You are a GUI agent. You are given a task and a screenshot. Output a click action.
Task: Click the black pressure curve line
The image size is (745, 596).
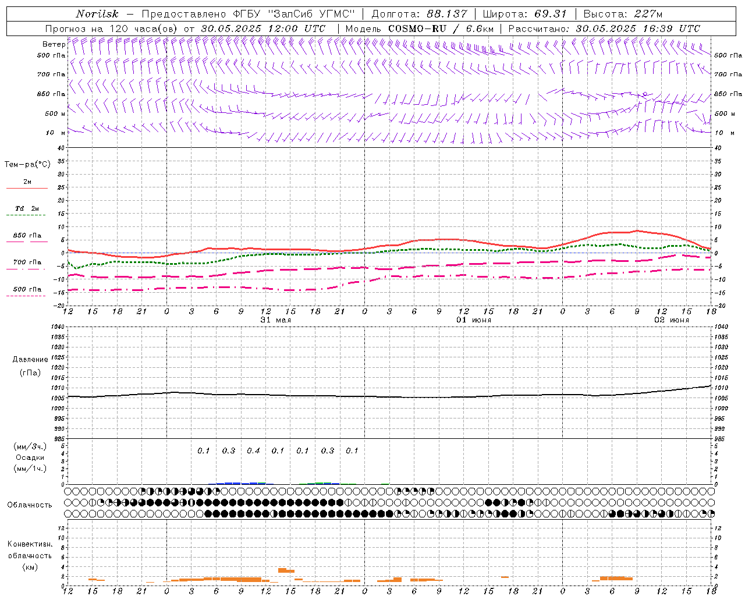(x=389, y=396)
